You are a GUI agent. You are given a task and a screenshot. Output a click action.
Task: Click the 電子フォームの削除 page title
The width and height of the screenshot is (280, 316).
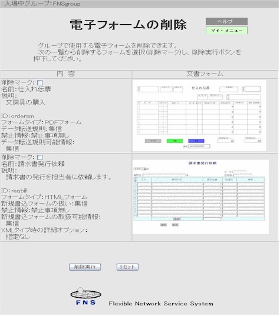(128, 25)
